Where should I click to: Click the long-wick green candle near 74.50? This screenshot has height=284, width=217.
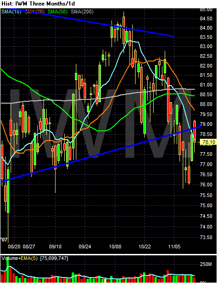8,191
